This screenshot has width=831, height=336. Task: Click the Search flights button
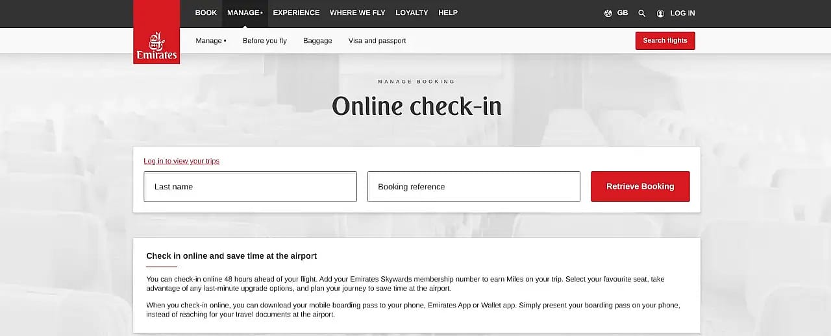click(665, 41)
